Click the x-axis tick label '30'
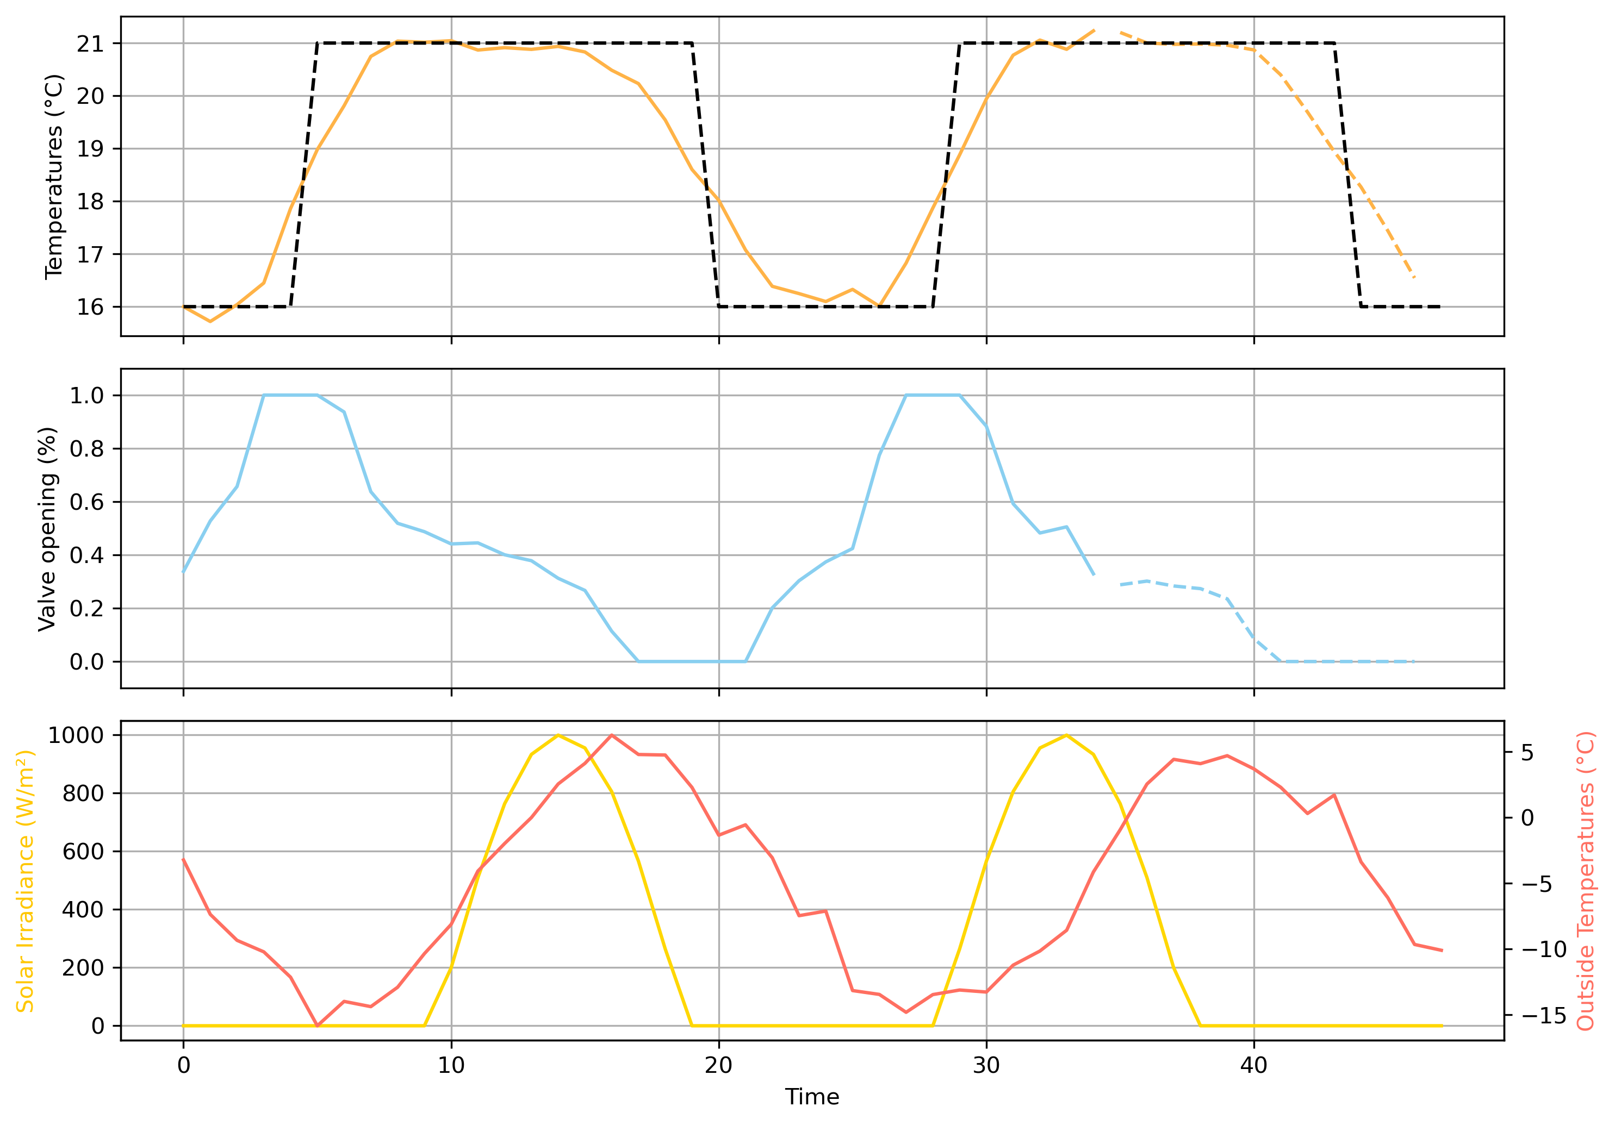Screen dimensions: 1615x1125 coord(986,1065)
